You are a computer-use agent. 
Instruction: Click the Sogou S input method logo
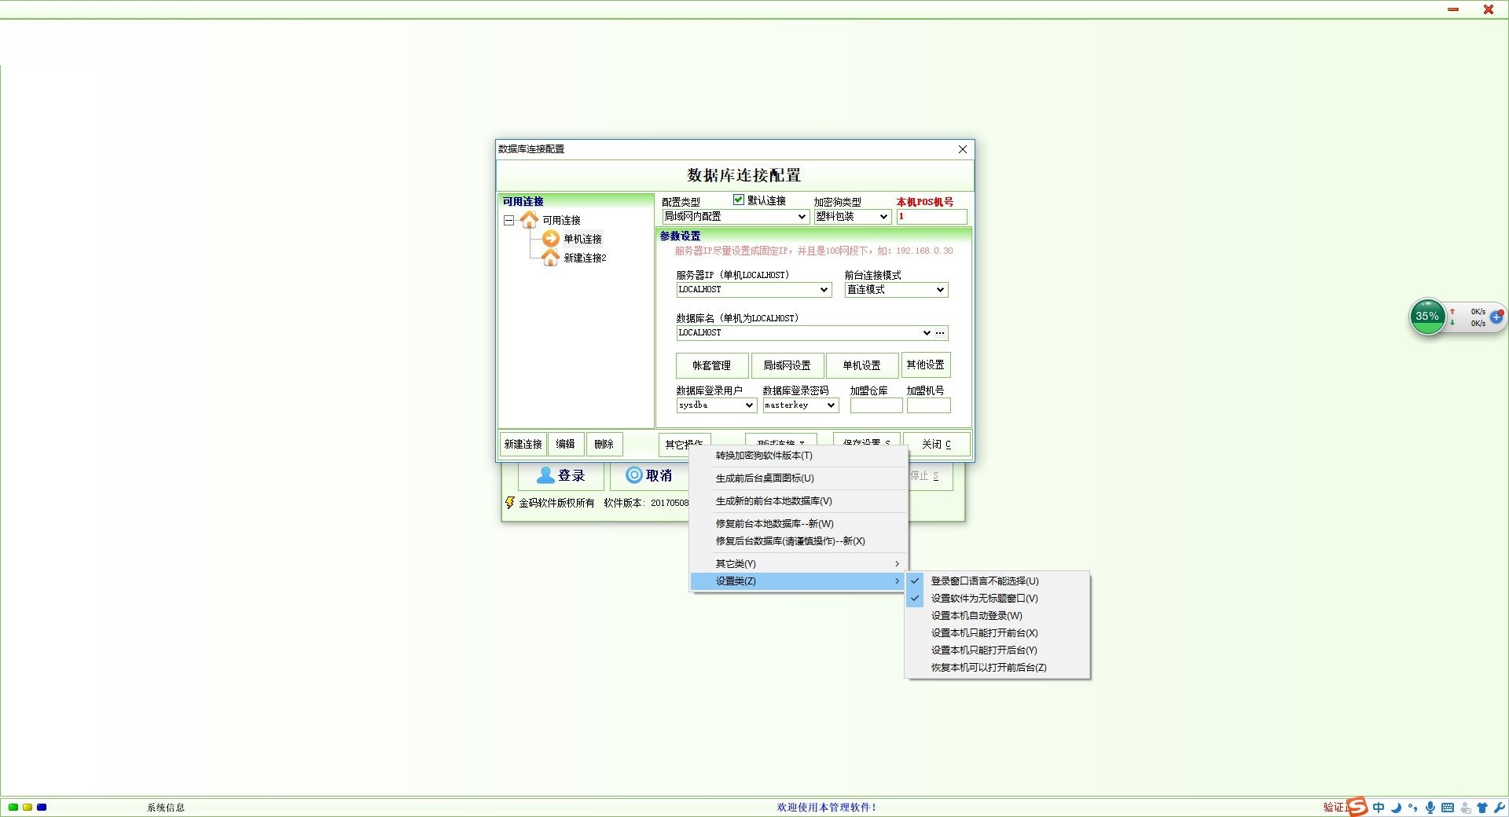click(x=1357, y=807)
